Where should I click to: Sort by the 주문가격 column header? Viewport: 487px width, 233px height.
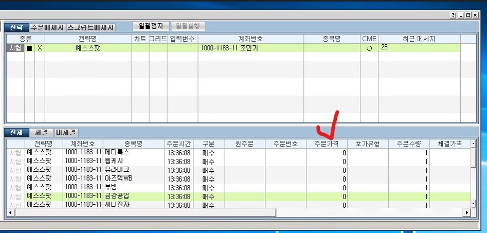click(x=327, y=144)
